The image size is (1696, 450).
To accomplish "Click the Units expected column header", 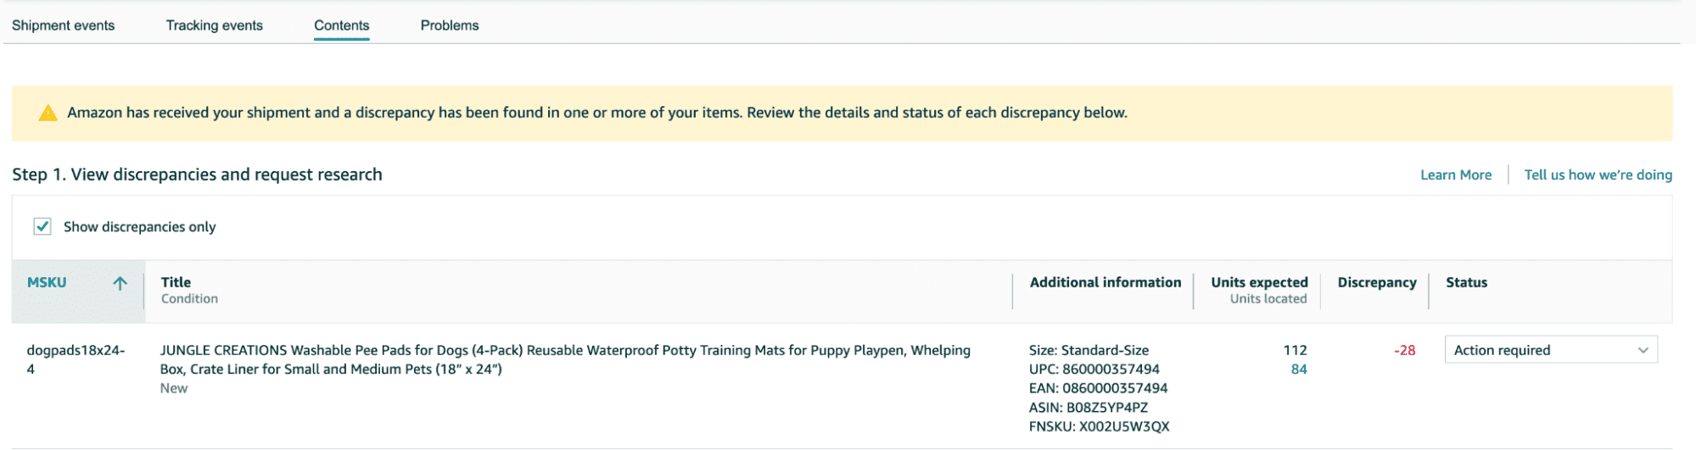I will point(1259,282).
